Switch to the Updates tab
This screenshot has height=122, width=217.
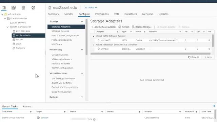point(163,14)
